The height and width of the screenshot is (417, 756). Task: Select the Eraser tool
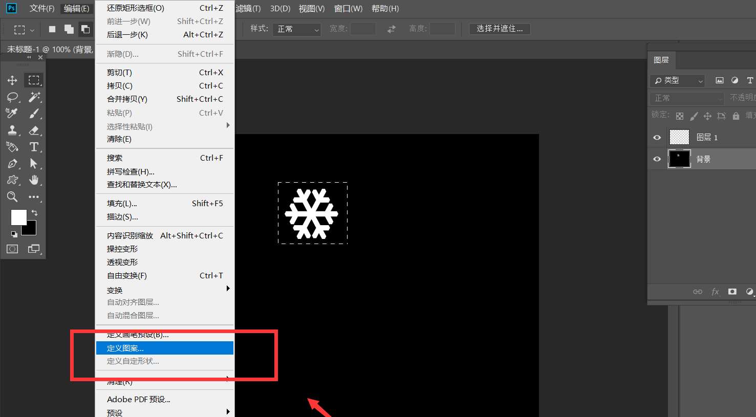tap(34, 130)
